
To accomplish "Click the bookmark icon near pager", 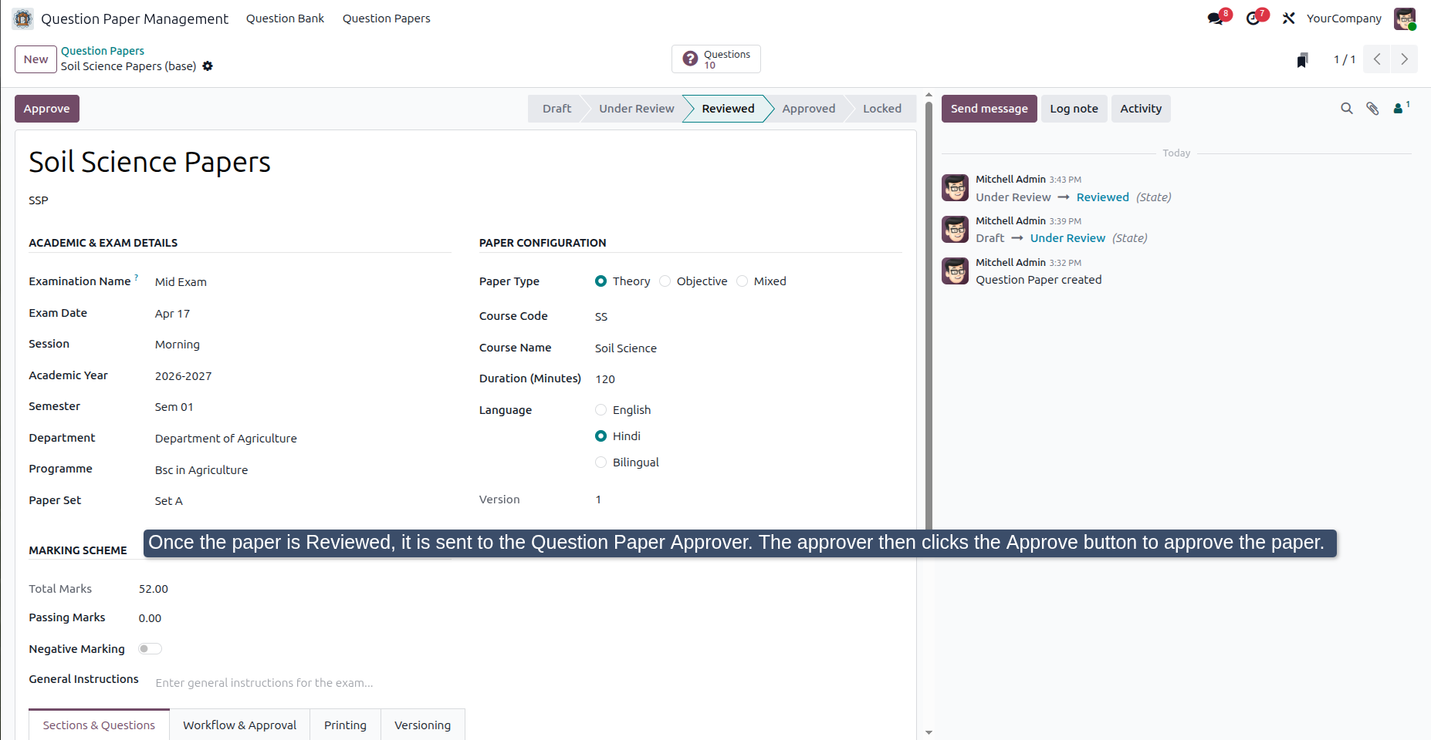I will [1302, 59].
